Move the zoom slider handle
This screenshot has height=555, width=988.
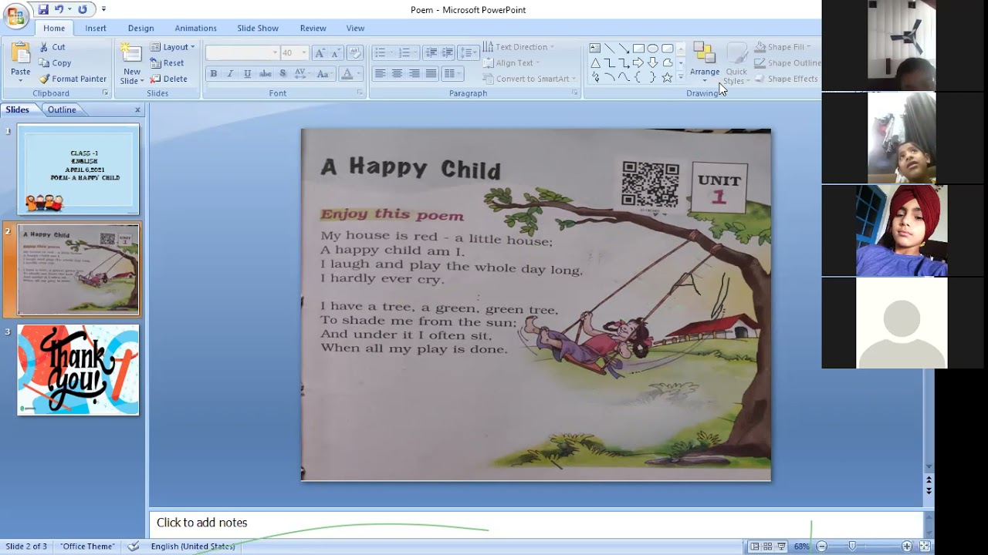coord(852,547)
